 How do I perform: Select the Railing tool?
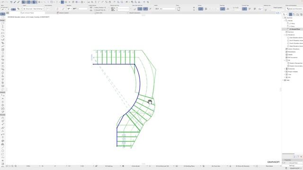[3, 46]
